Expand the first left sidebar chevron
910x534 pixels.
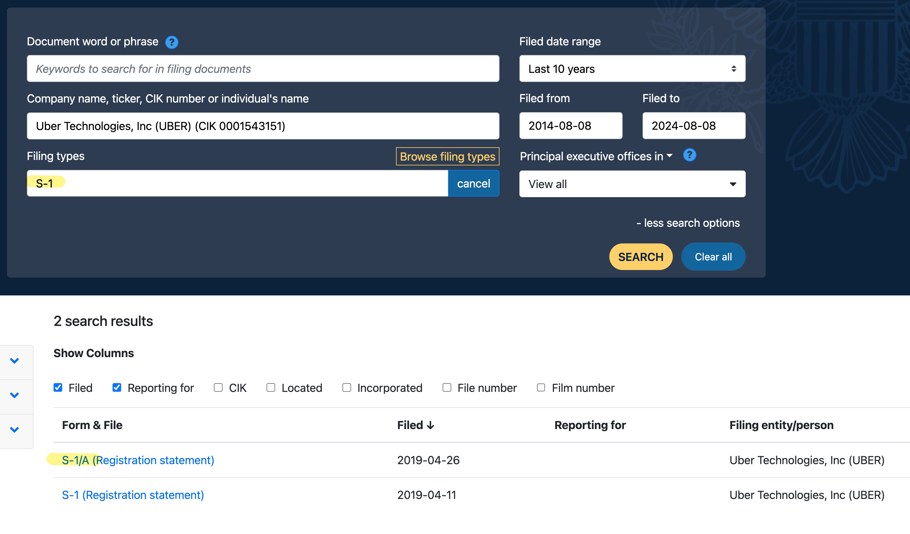tap(15, 361)
